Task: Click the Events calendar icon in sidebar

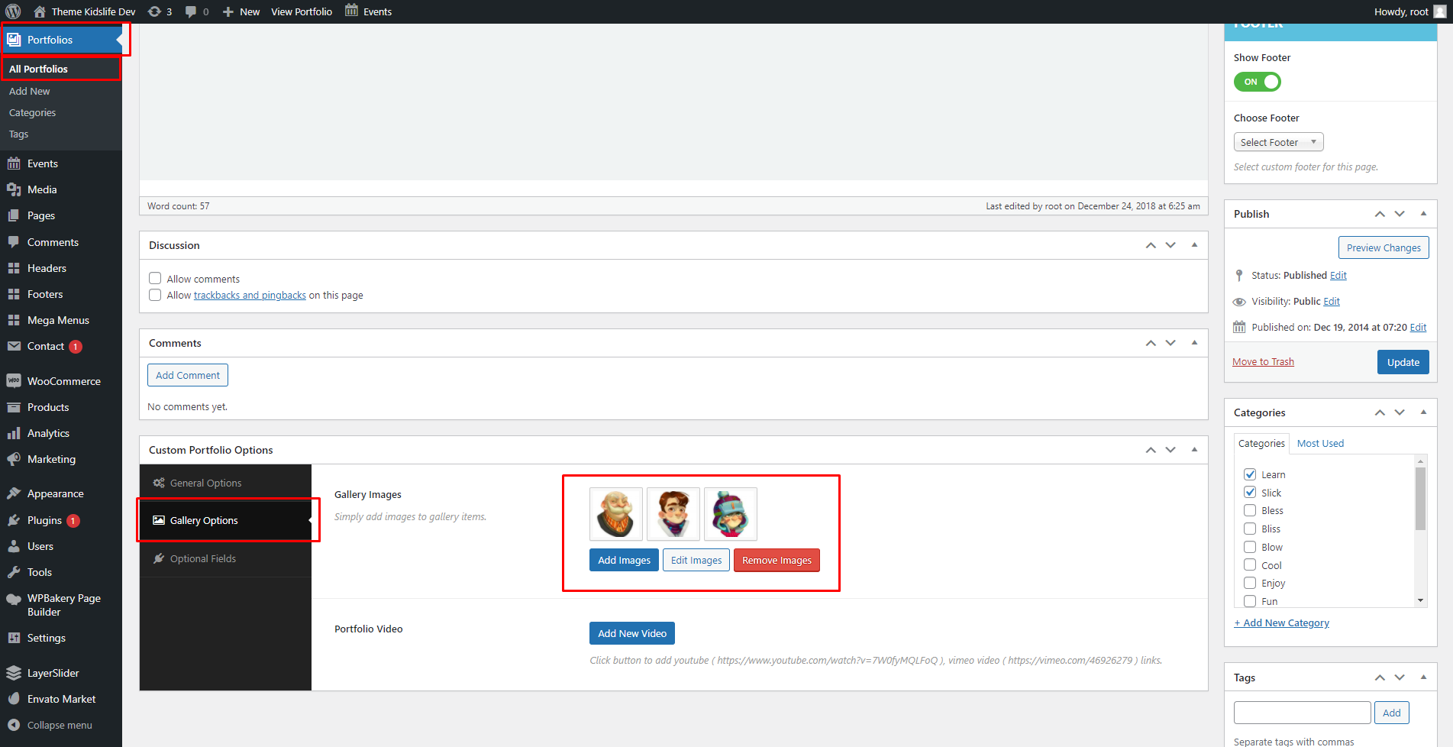Action: [14, 163]
